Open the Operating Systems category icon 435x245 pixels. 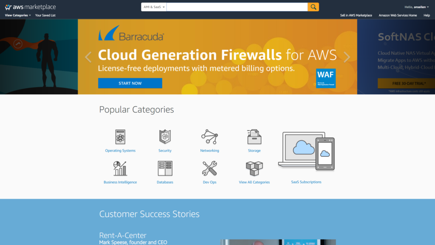(x=120, y=137)
